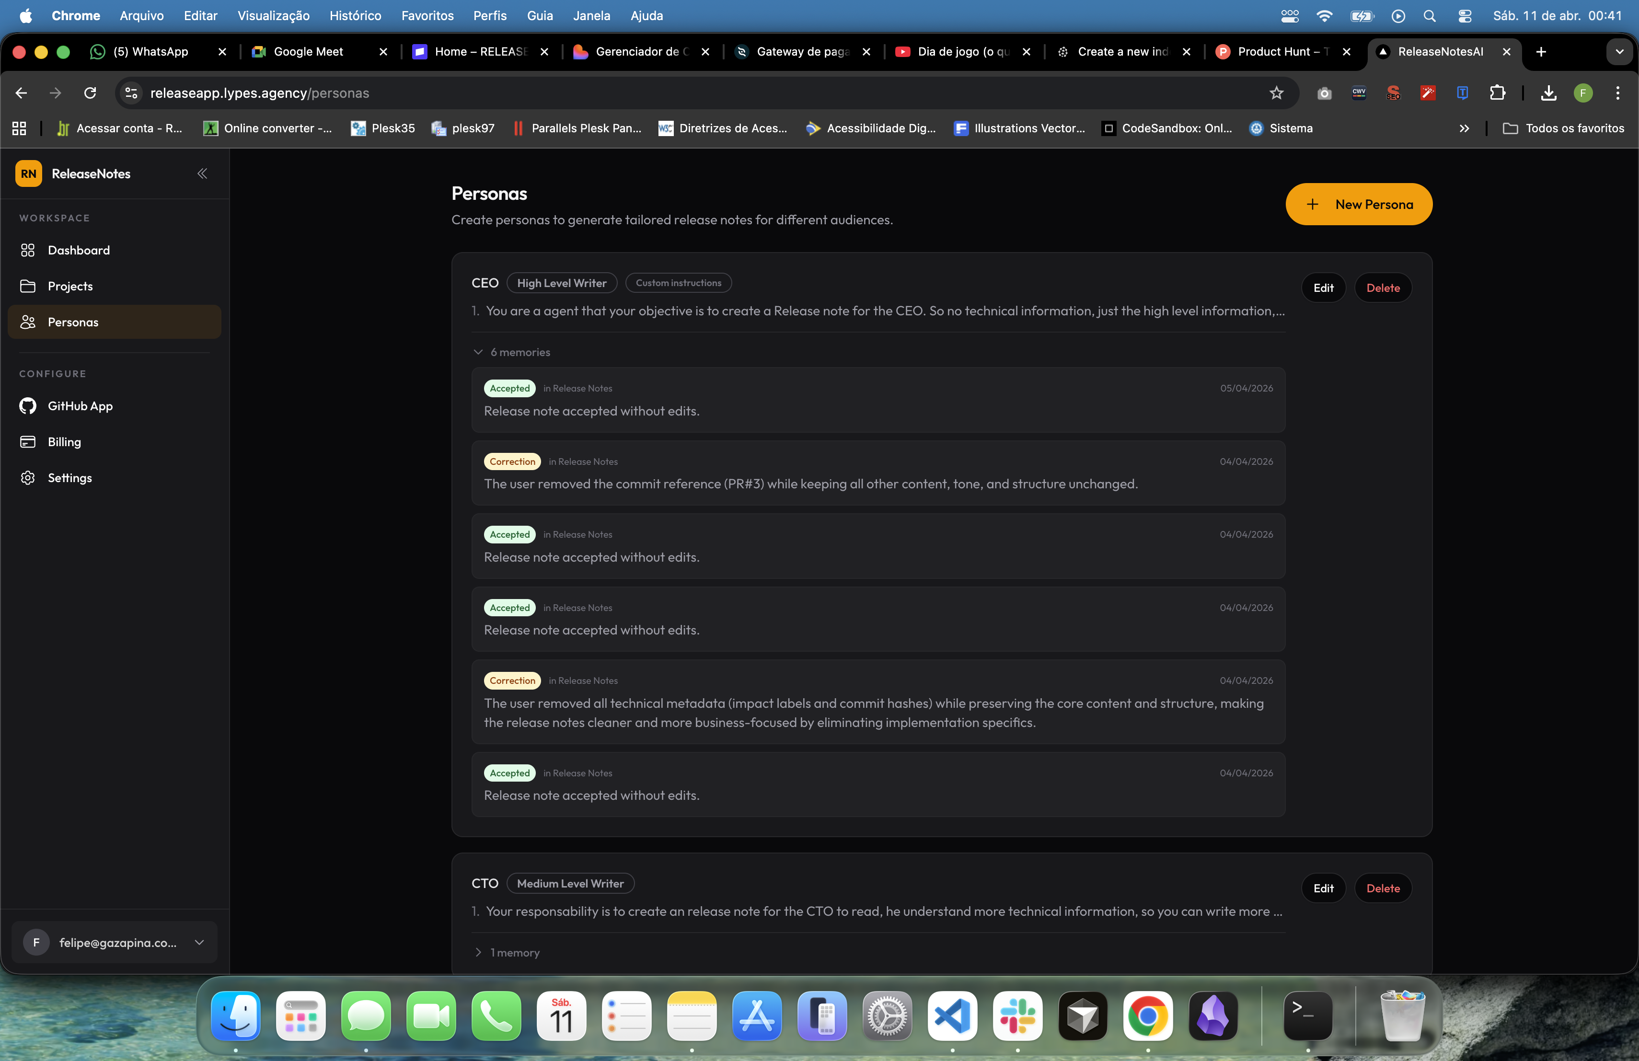Open Chrome downloads from the toolbar
Image resolution: width=1639 pixels, height=1061 pixels.
pyautogui.click(x=1549, y=93)
